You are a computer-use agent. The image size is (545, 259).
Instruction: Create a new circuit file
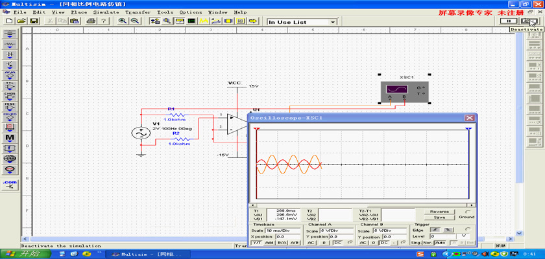9,21
